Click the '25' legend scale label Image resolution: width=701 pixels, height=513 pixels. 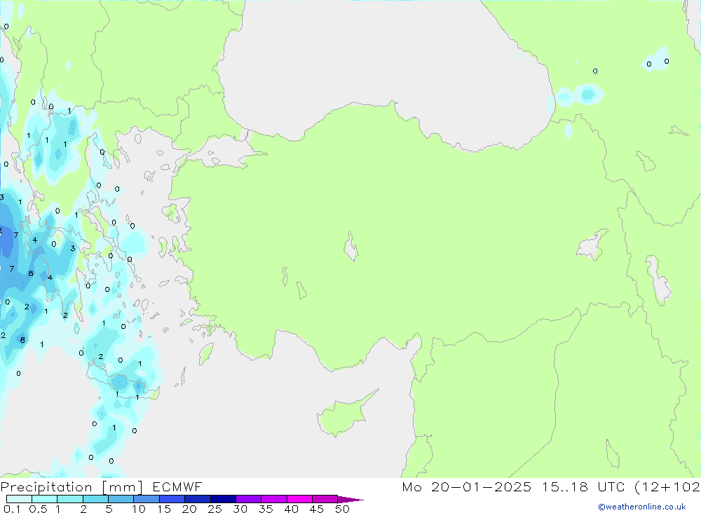tap(215, 509)
